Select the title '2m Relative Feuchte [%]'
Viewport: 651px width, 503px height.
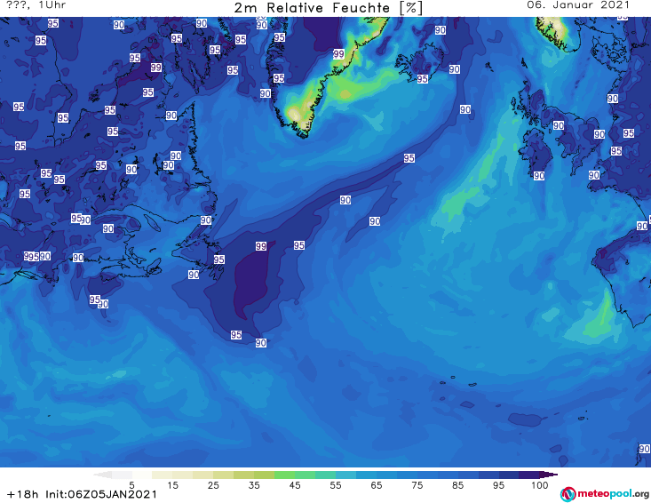(x=328, y=8)
